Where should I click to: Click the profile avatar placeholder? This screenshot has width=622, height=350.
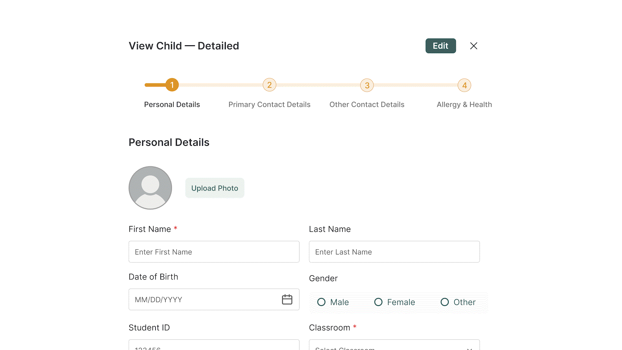tap(150, 188)
